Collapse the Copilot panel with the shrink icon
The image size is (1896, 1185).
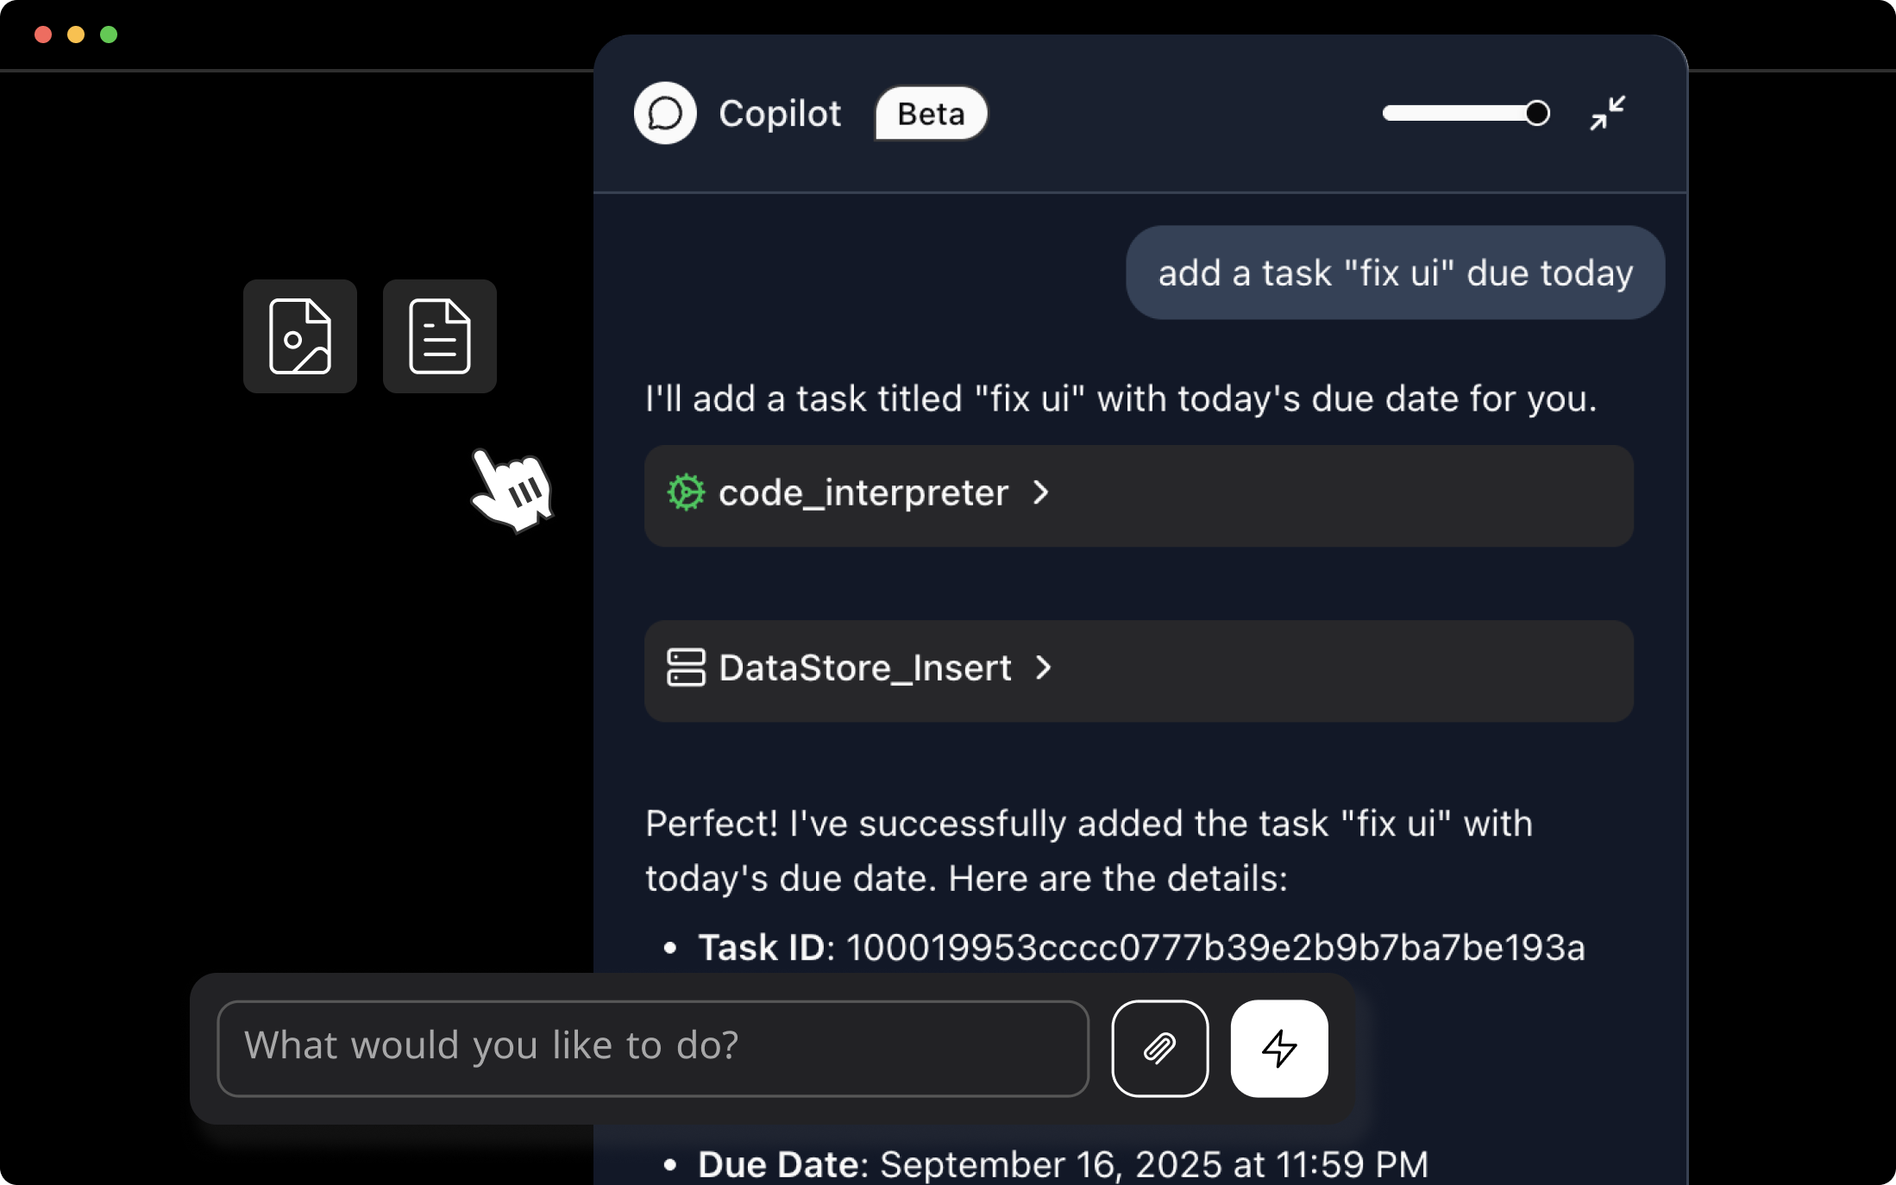point(1607,113)
